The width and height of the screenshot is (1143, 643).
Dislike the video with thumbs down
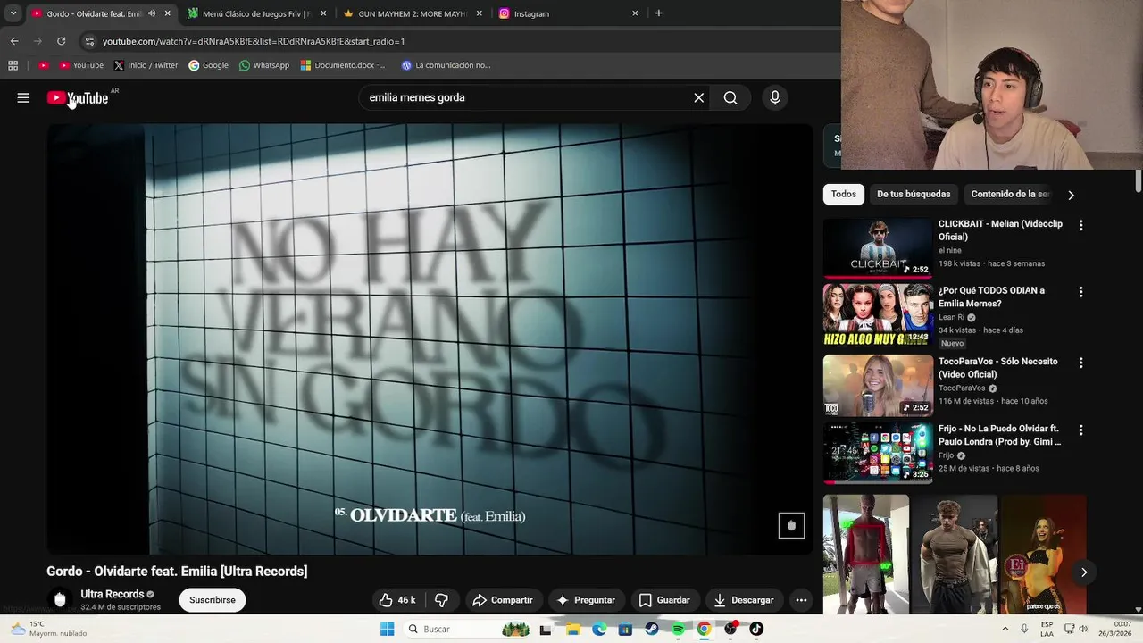coord(441,600)
